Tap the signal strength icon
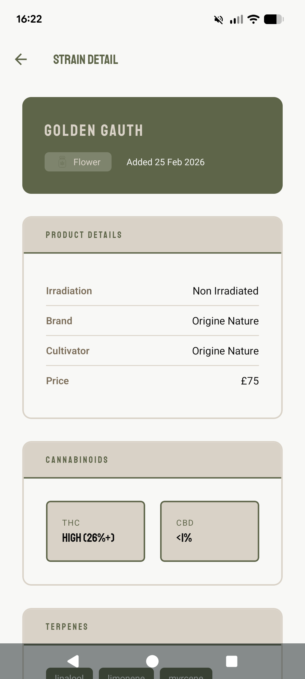This screenshot has width=305, height=679. click(x=236, y=20)
